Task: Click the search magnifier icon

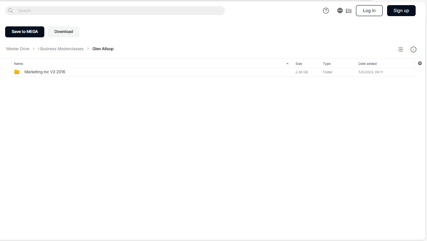Action: pos(11,11)
